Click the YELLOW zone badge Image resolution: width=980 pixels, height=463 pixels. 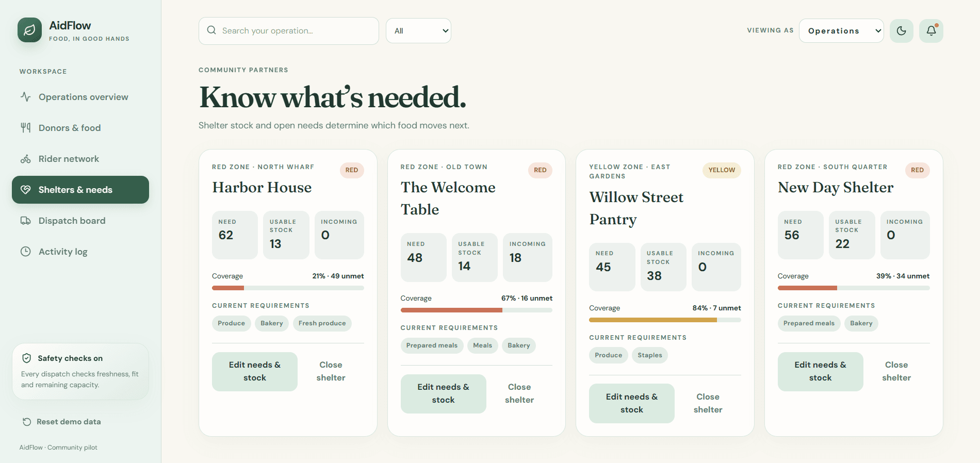722,170
